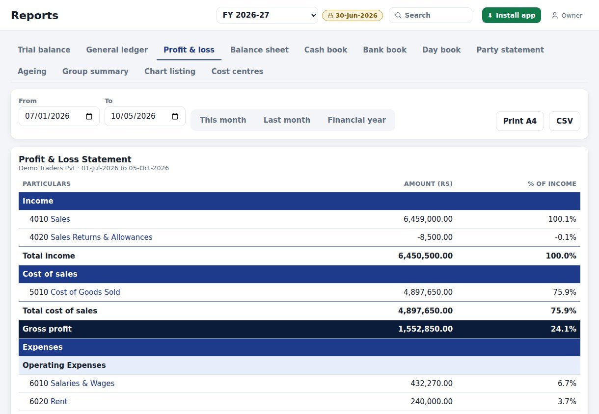The image size is (599, 414).
Task: Click the 24.1% gross profit percentage
Action: (x=564, y=329)
